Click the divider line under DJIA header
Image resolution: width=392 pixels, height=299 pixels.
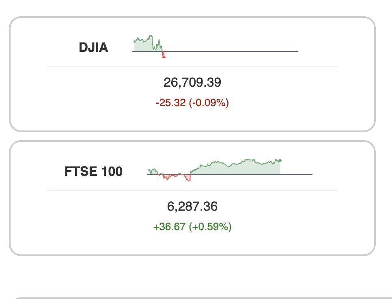[x=192, y=66]
